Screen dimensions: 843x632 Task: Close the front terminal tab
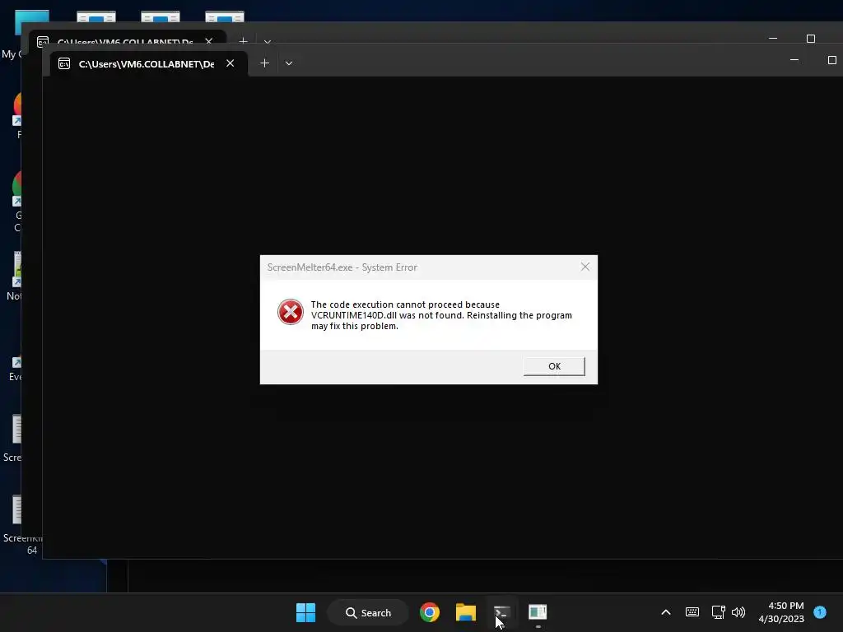click(231, 63)
